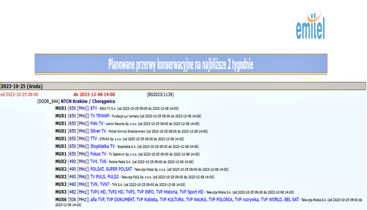Open the 8TV channel link
This screenshot has width=368, height=210.
pos(94,108)
